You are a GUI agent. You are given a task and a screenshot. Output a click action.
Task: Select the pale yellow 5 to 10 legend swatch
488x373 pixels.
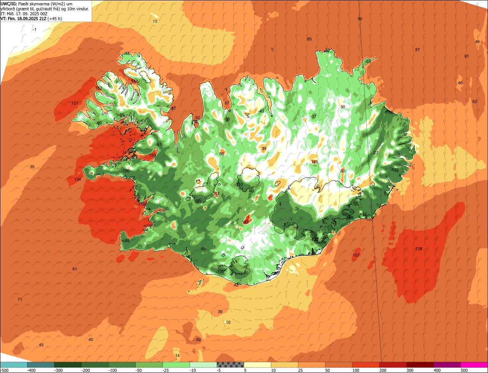(257, 365)
